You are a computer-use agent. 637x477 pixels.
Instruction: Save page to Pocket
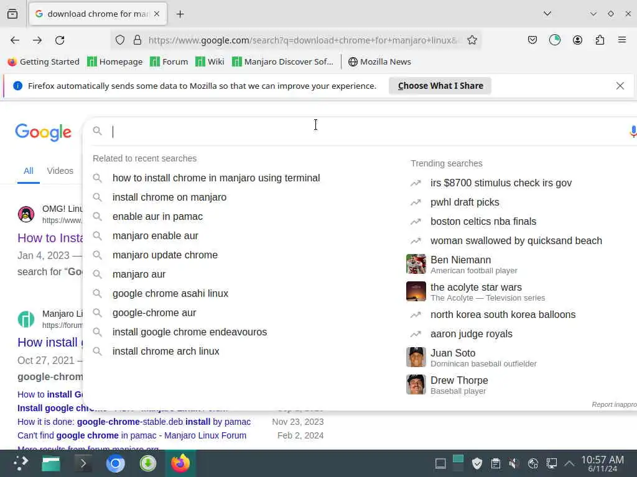click(x=532, y=40)
